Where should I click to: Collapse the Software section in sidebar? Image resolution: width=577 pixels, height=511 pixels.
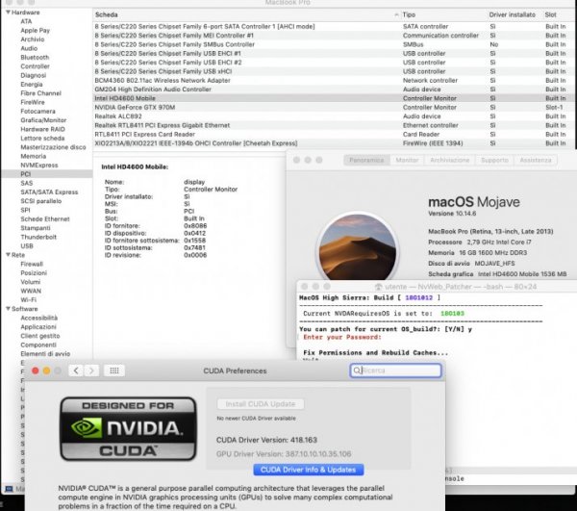point(8,309)
